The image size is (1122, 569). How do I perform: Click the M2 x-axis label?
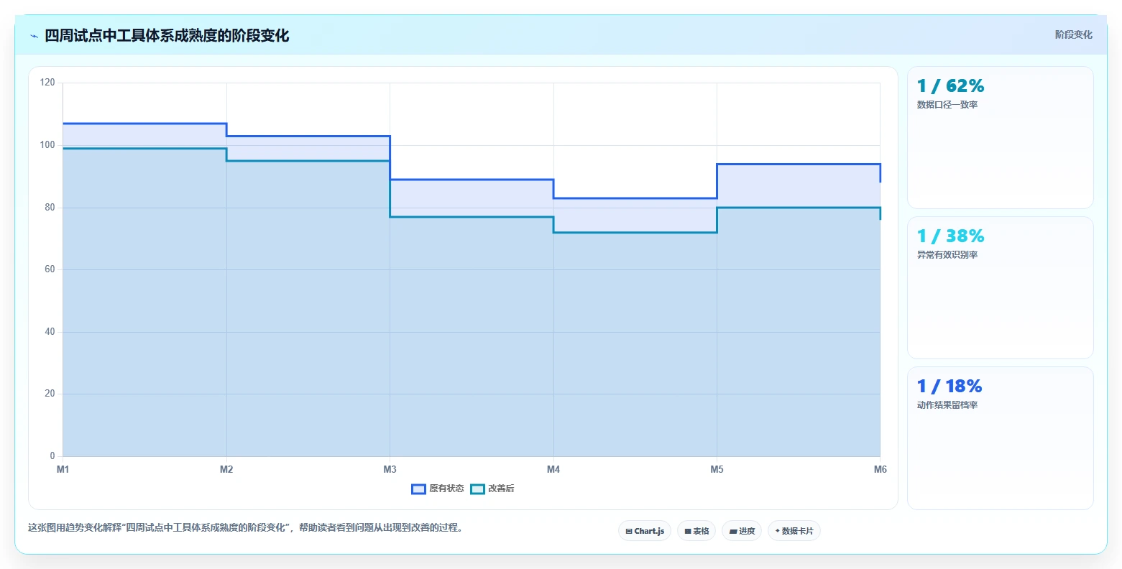226,469
